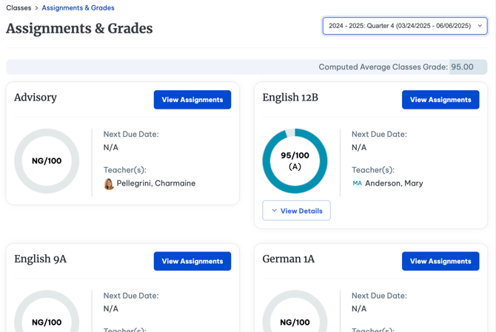The height and width of the screenshot is (332, 496).
Task: Click the English 12B grade ring 95/100
Action: click(x=295, y=160)
